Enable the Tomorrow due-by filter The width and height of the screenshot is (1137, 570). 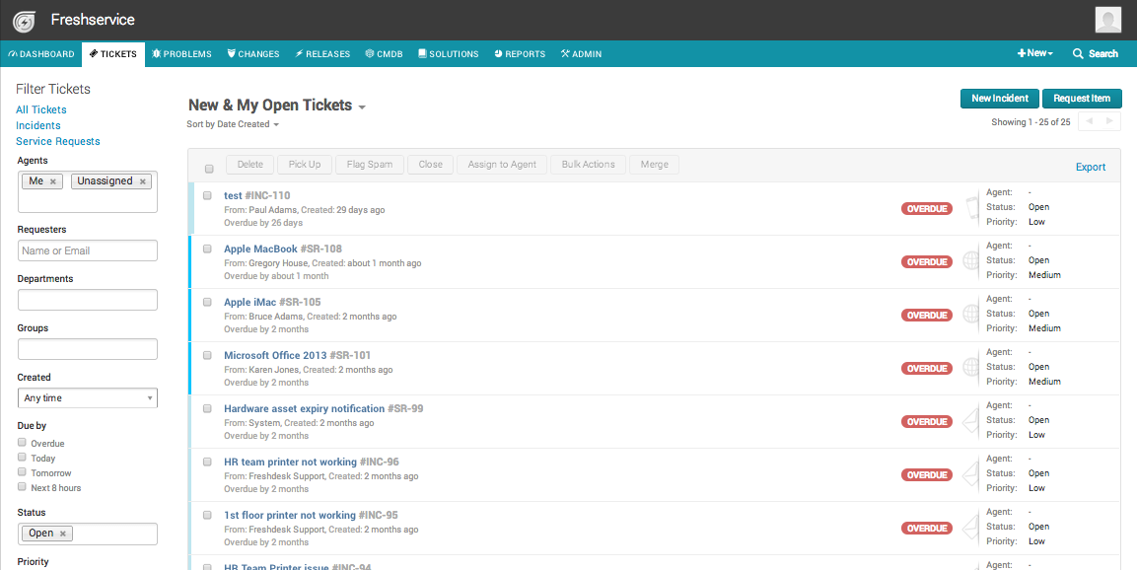(22, 472)
